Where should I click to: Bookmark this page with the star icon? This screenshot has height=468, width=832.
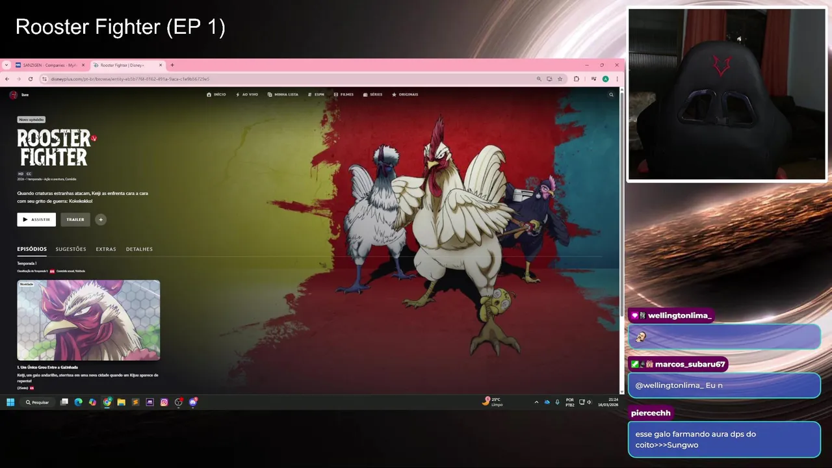(x=560, y=79)
